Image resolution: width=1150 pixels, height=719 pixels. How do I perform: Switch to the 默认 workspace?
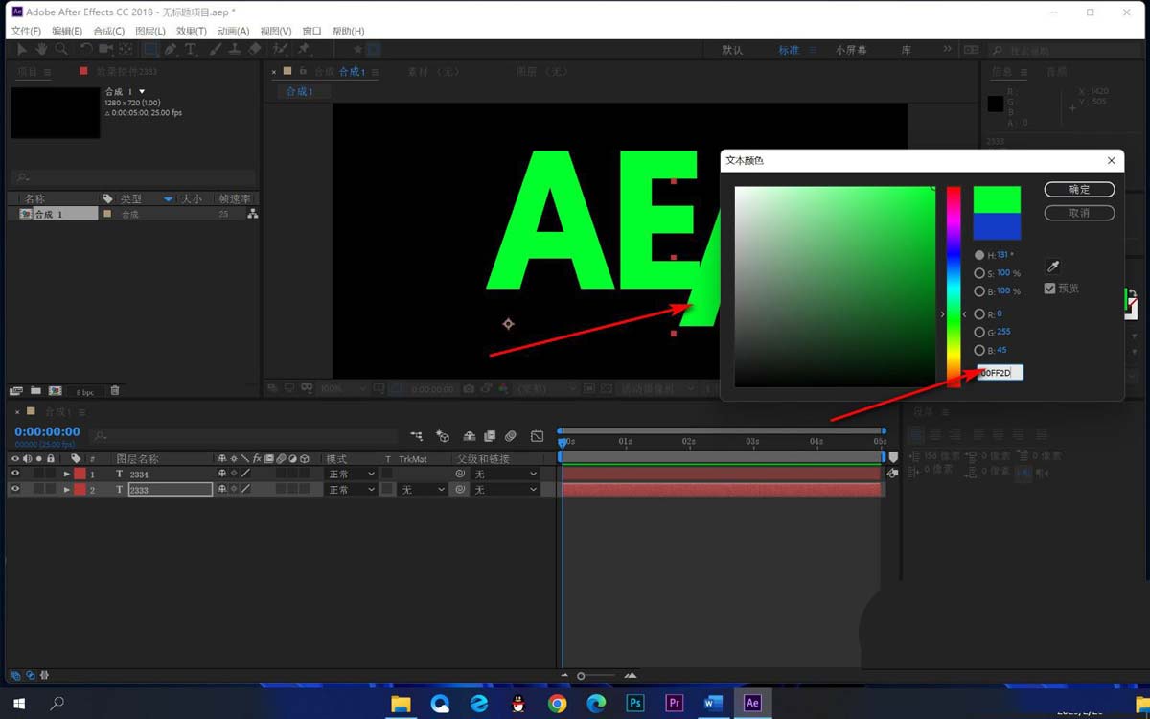tap(732, 50)
